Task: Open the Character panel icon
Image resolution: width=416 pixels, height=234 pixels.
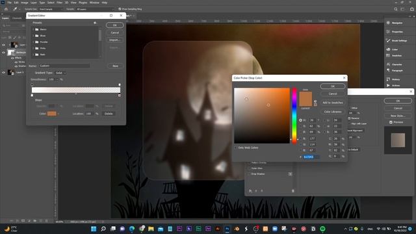Action: tap(388, 64)
